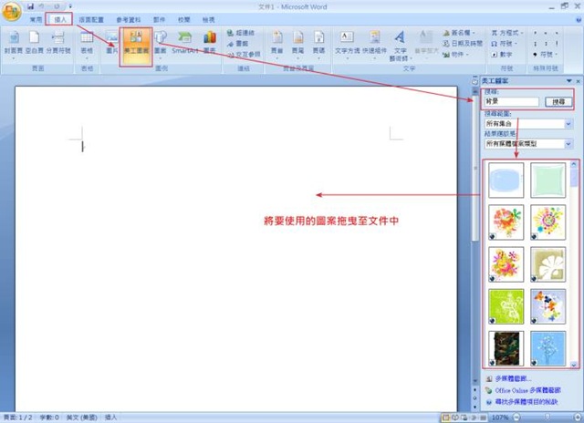
Task: Select the green square frame clip
Action: coord(547,181)
